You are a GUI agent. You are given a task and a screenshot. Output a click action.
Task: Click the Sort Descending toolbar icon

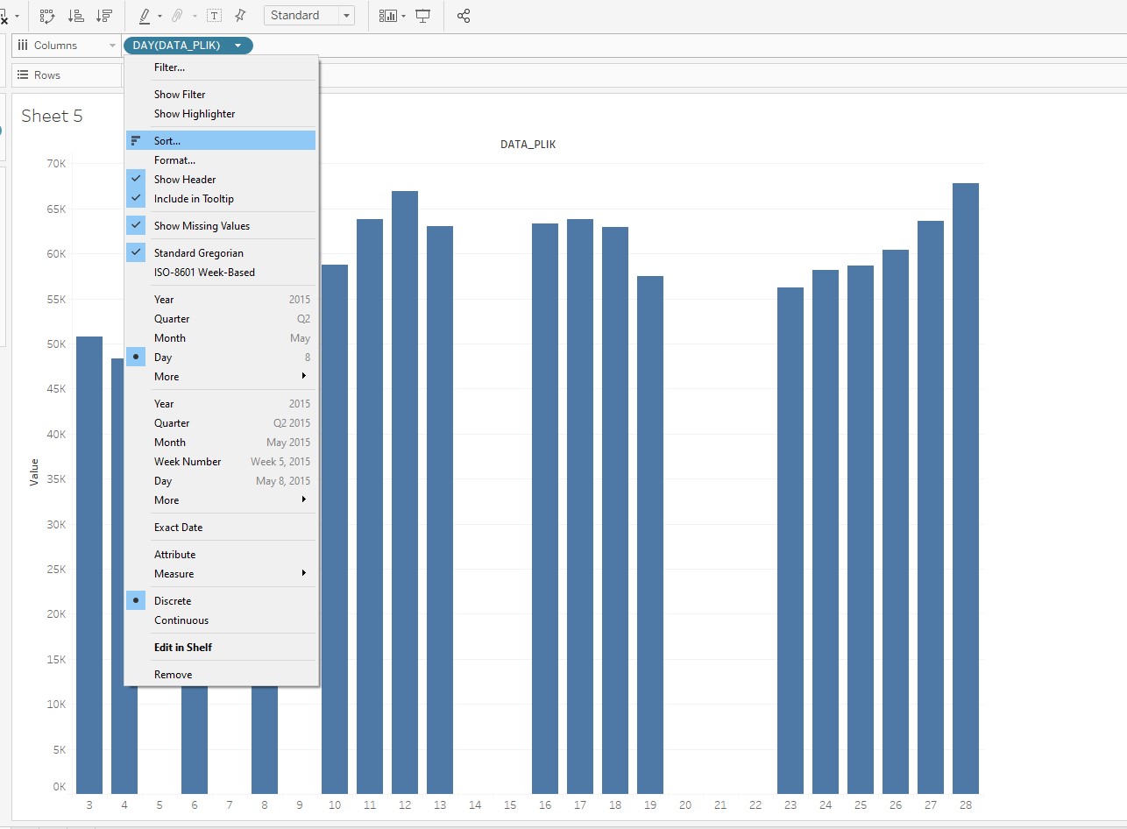point(104,16)
